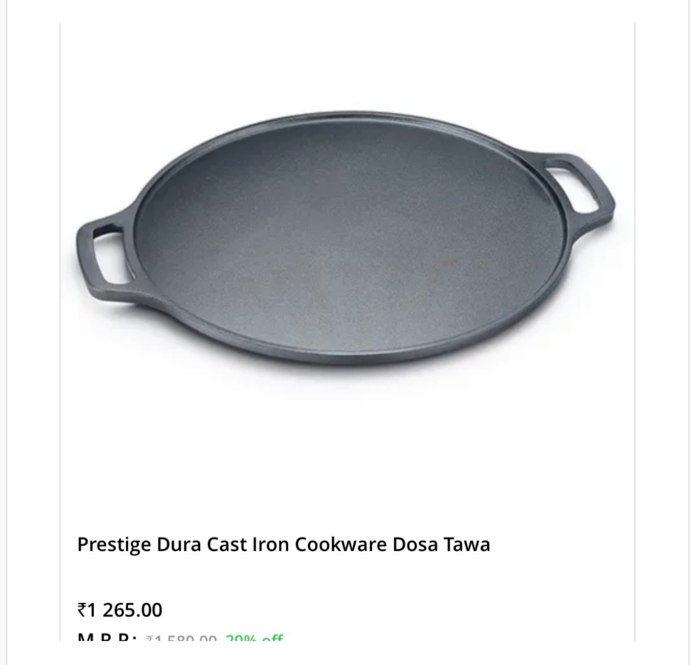Select the ₹1 265.00 selling price
This screenshot has height=665, width=691.
pyautogui.click(x=120, y=610)
